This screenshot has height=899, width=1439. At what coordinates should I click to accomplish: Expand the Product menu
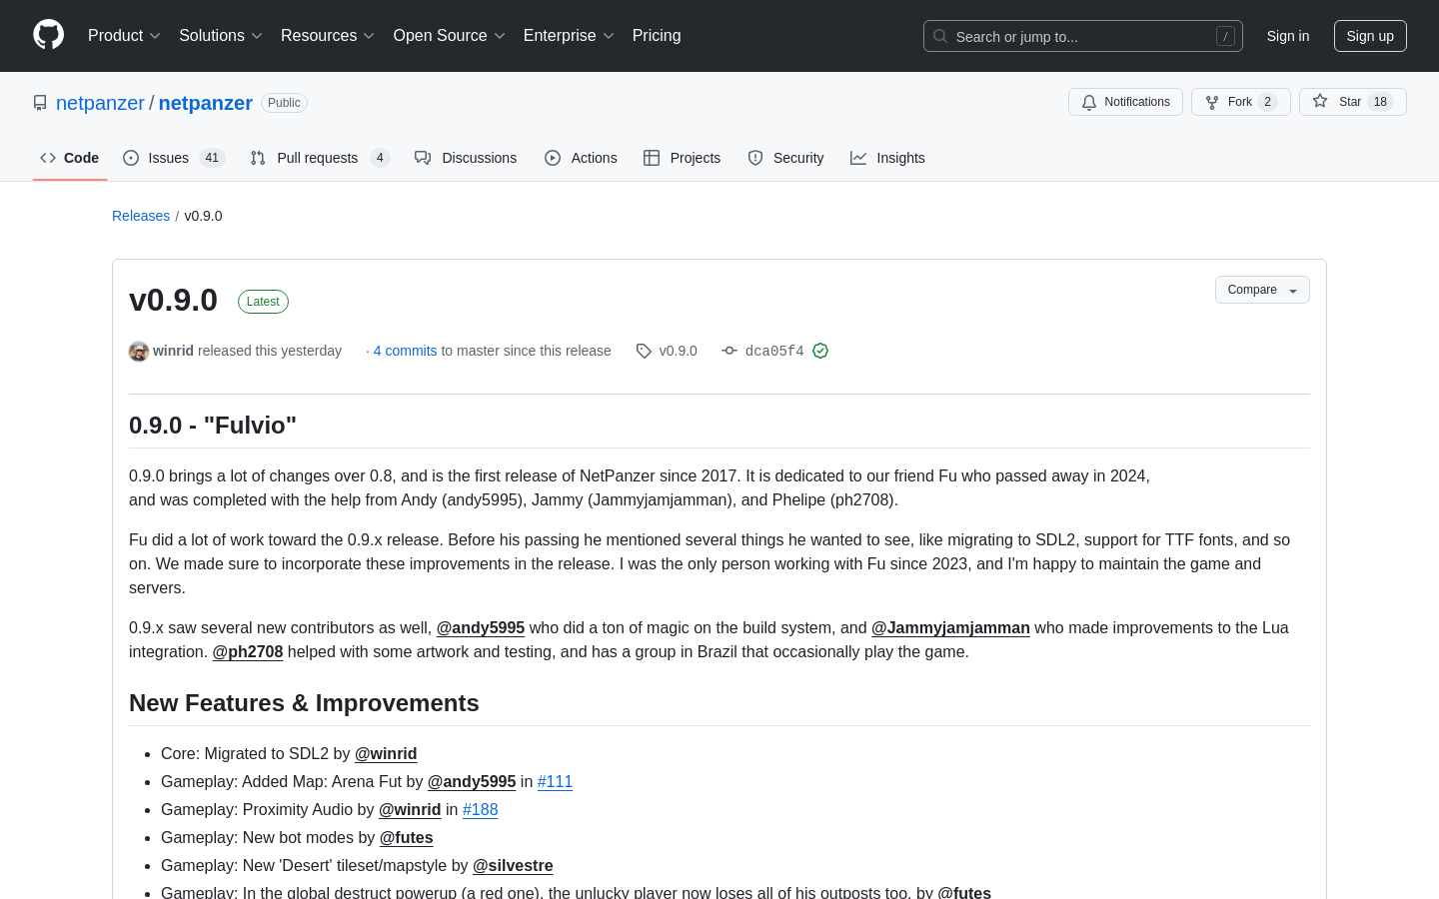tap(124, 36)
